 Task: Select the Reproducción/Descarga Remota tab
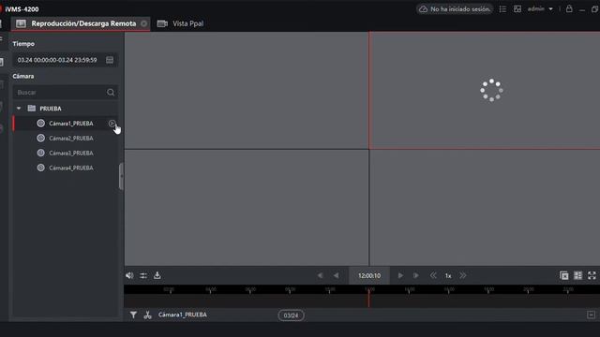pos(81,23)
